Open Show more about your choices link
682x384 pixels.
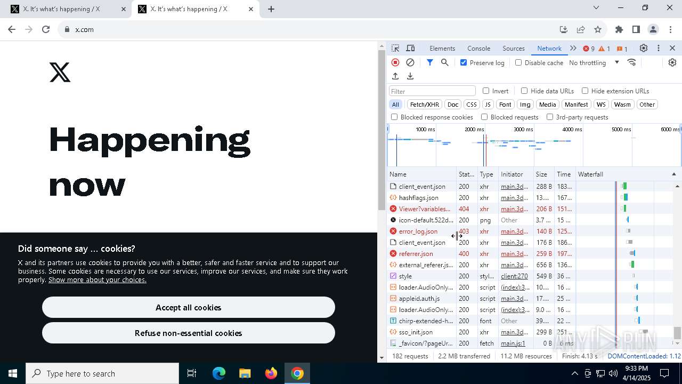pyautogui.click(x=98, y=279)
